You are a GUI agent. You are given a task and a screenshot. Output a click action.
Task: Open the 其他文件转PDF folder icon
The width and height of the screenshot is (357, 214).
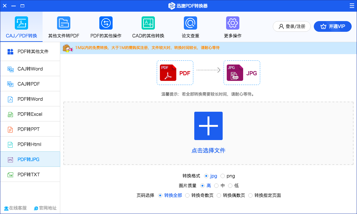tap(64, 23)
